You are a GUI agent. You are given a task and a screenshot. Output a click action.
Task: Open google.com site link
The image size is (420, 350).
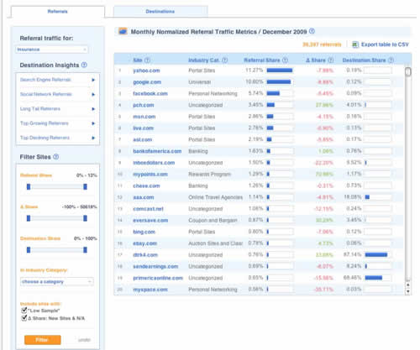pyautogui.click(x=147, y=82)
